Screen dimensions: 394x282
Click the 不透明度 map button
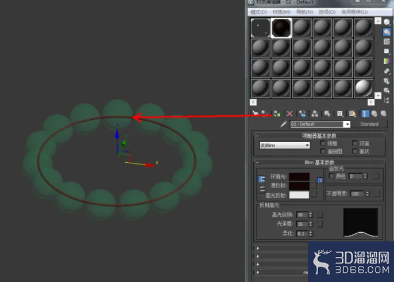click(377, 194)
